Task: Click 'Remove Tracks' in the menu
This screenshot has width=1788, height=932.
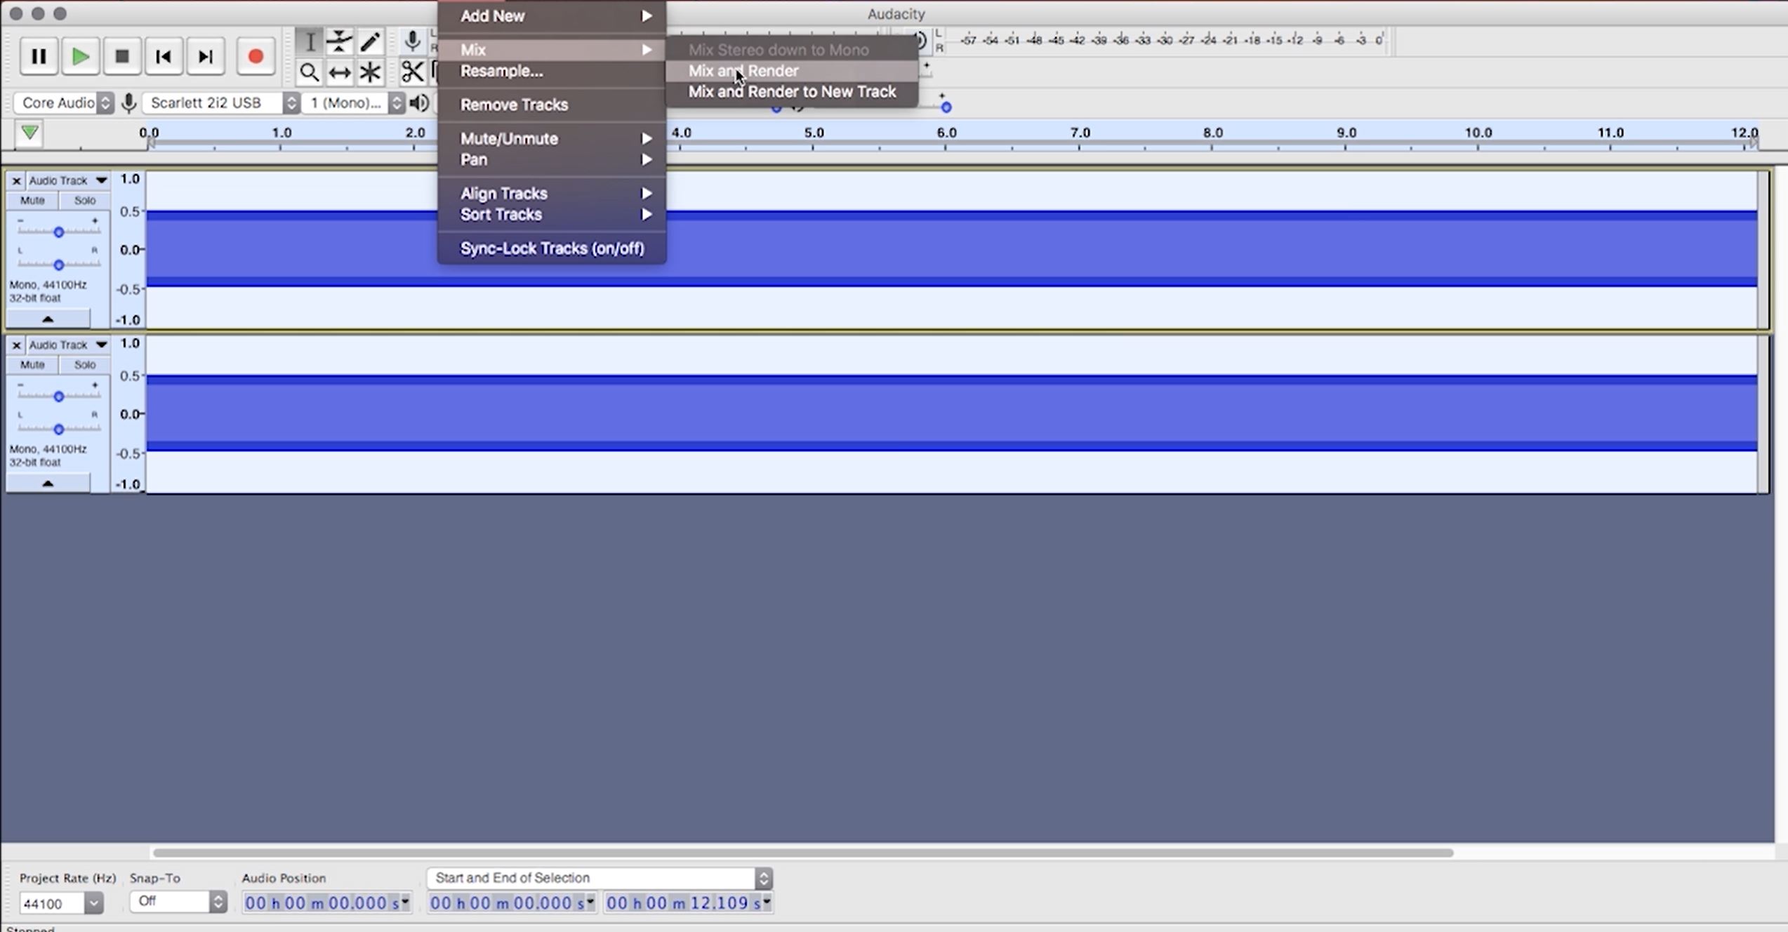Action: point(514,104)
